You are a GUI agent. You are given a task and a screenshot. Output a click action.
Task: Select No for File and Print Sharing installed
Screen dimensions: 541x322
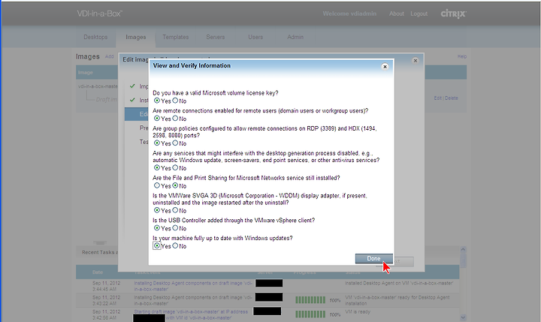point(175,185)
